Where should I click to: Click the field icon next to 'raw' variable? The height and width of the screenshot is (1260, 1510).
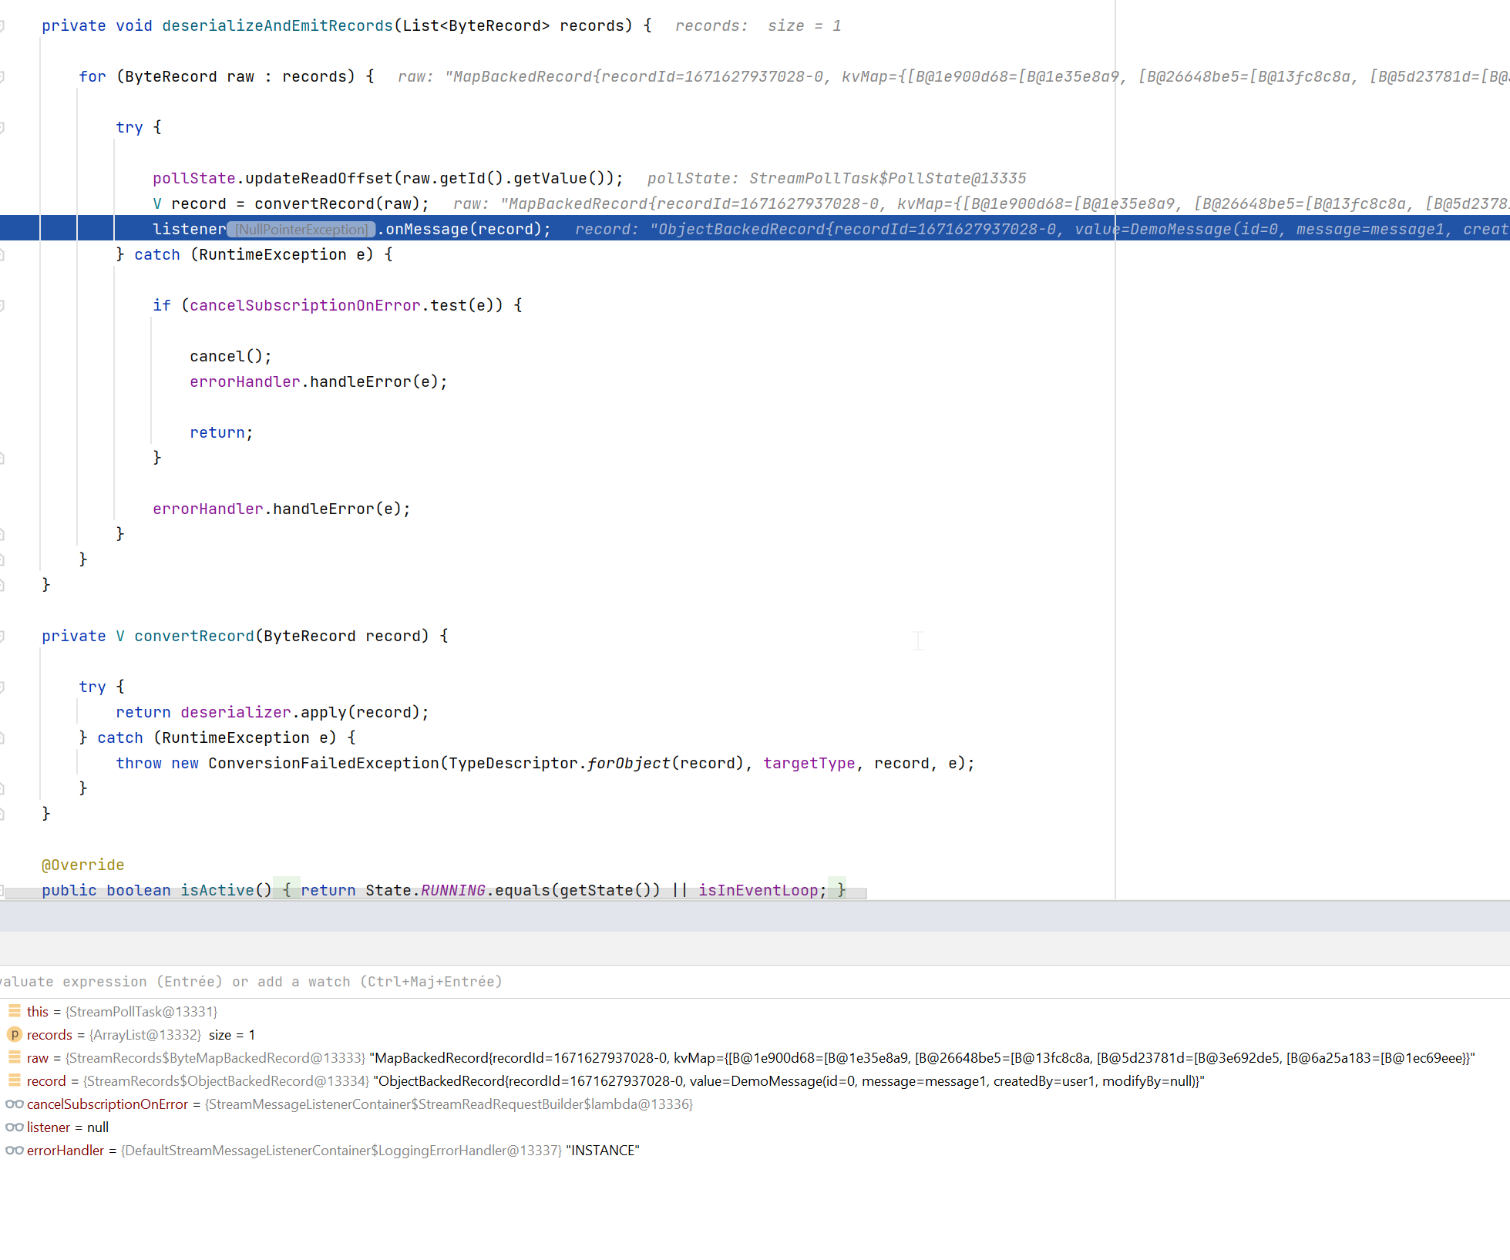15,1057
